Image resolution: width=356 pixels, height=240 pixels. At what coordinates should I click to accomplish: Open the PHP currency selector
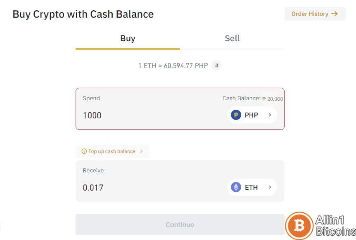click(252, 115)
